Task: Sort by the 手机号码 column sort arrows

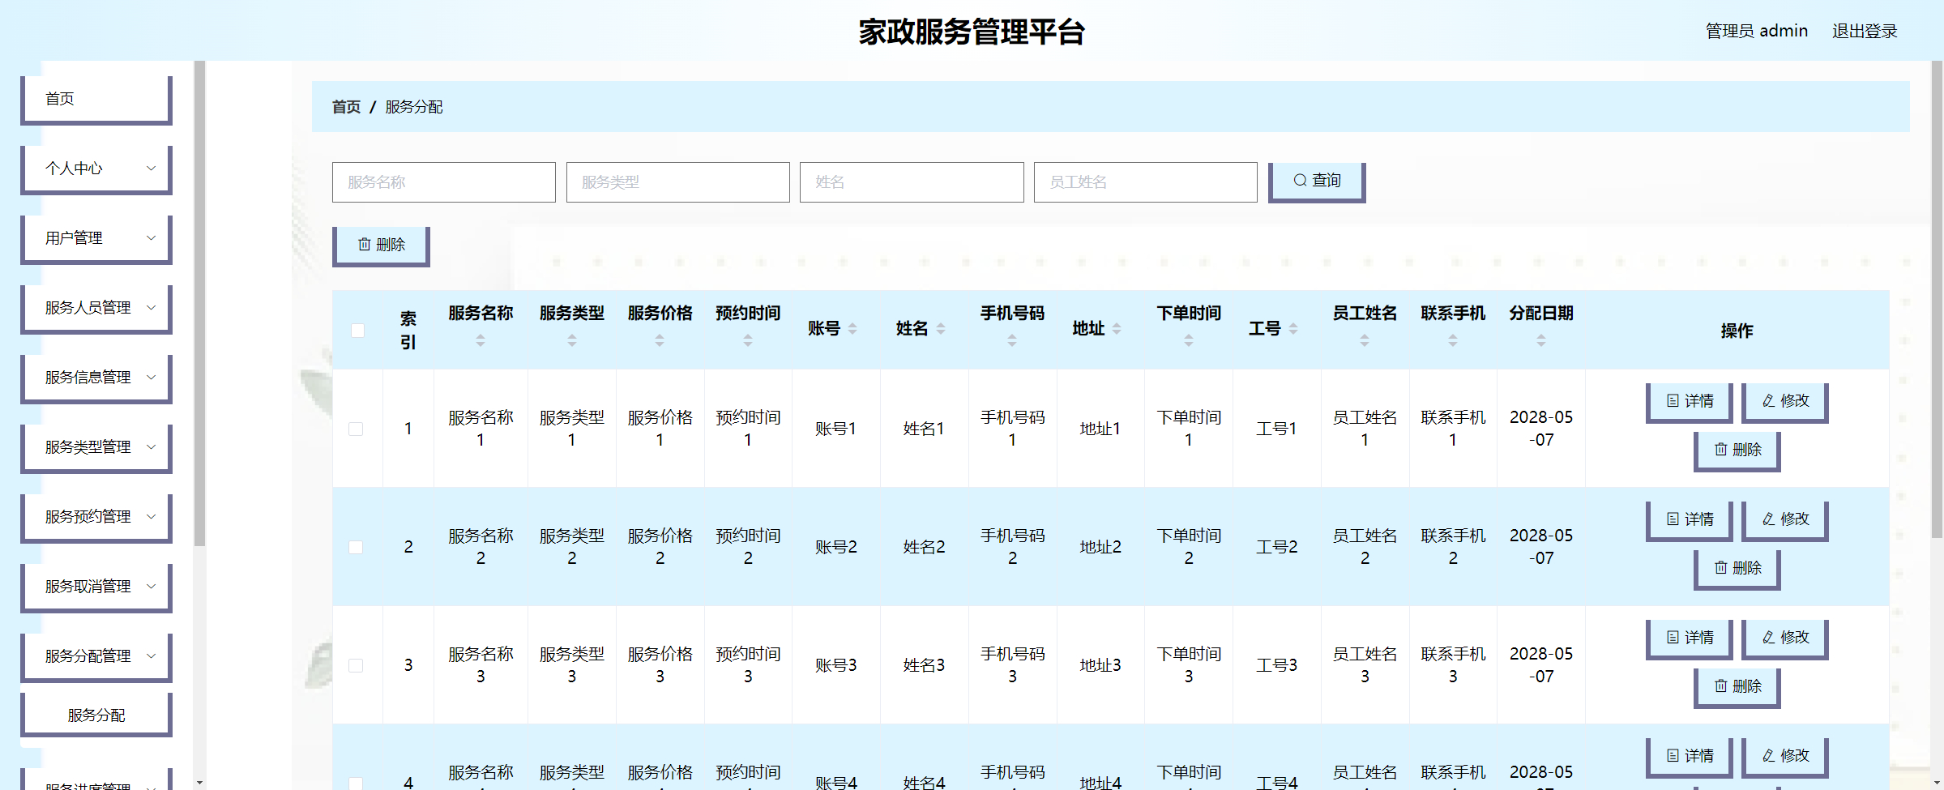Action: pos(1012,341)
